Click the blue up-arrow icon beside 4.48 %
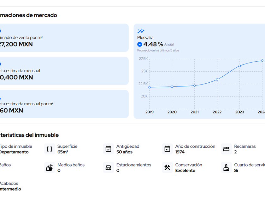The image size is (265, 198). pos(140,44)
